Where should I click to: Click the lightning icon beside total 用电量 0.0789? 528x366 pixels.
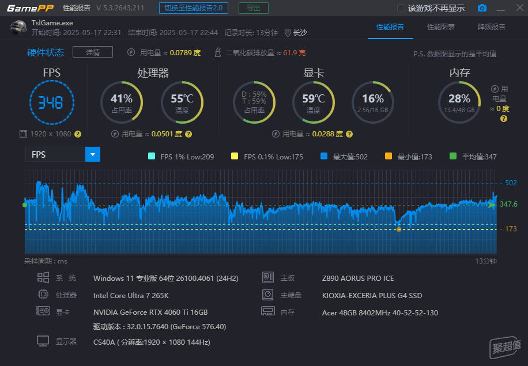click(x=131, y=52)
